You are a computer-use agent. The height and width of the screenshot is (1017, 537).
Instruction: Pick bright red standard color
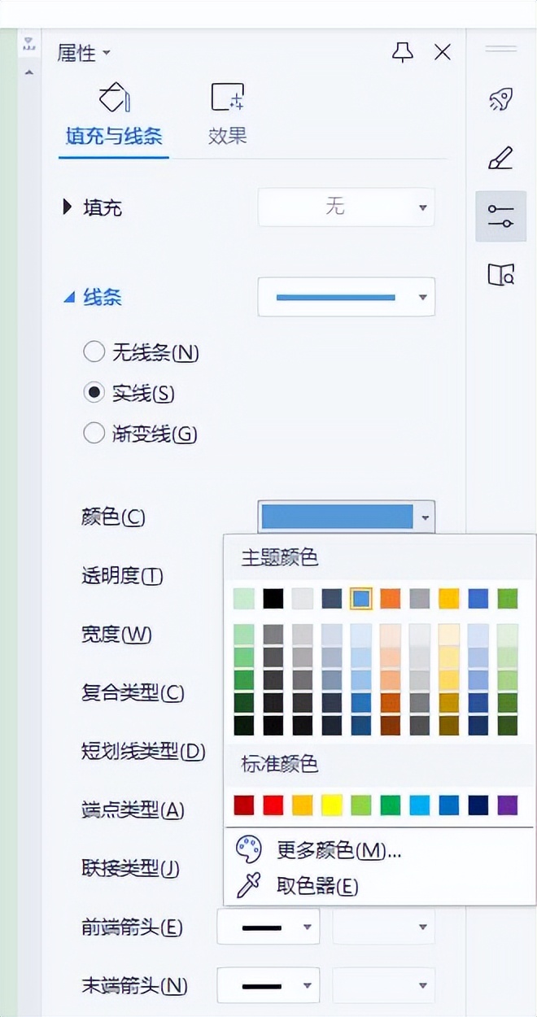point(273,805)
